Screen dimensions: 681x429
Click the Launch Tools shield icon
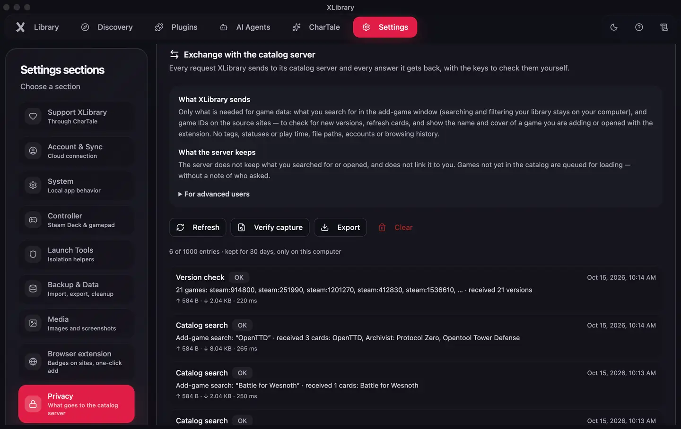(33, 254)
